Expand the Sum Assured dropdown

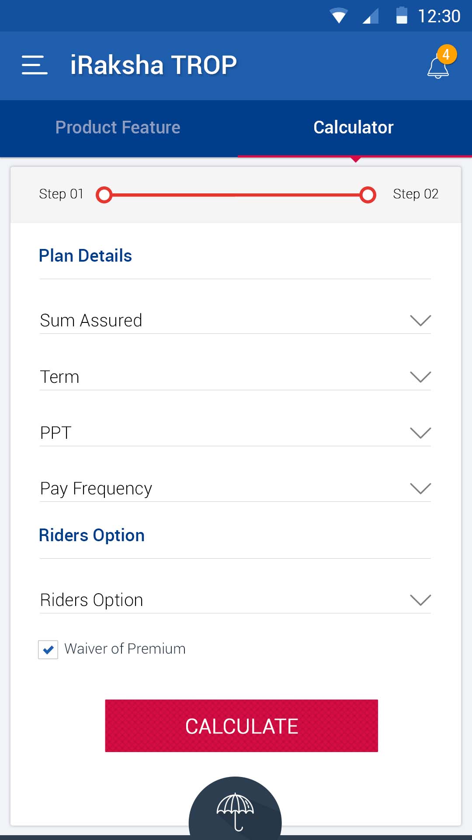pyautogui.click(x=420, y=320)
